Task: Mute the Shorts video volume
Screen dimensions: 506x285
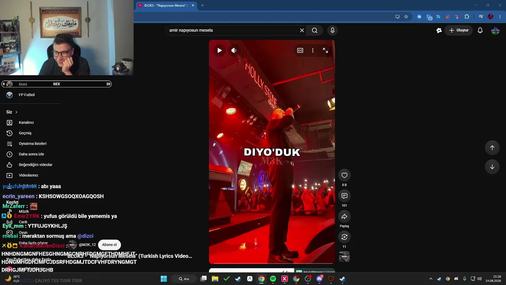Action: [x=234, y=50]
